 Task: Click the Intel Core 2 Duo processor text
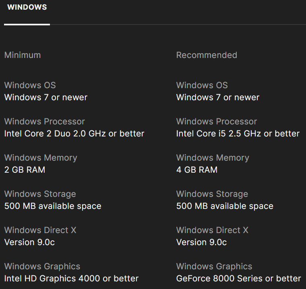(74, 134)
